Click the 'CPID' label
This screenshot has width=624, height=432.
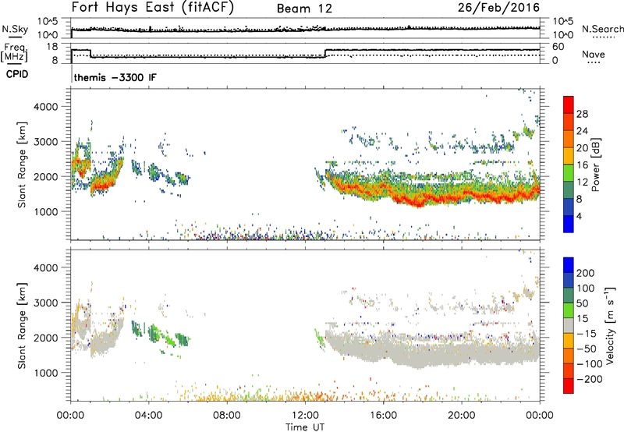(17, 74)
